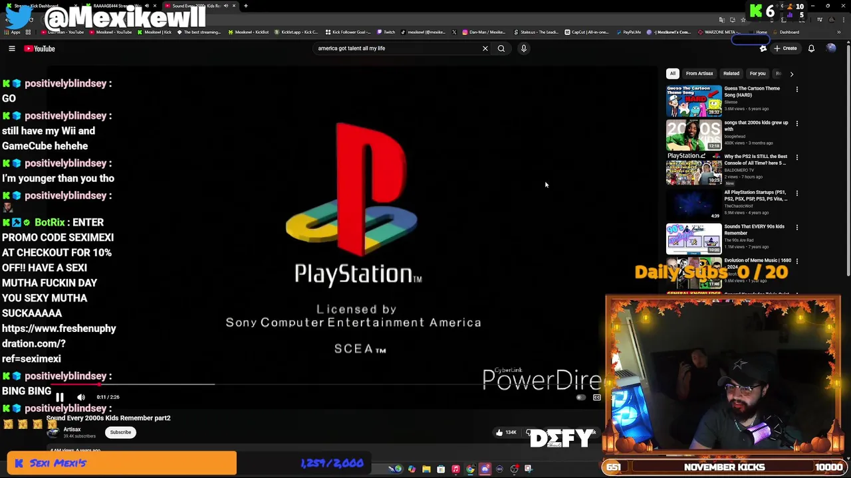Screen dimensions: 851x478
Task: Open the Twitch bookmark
Action: pyautogui.click(x=386, y=32)
